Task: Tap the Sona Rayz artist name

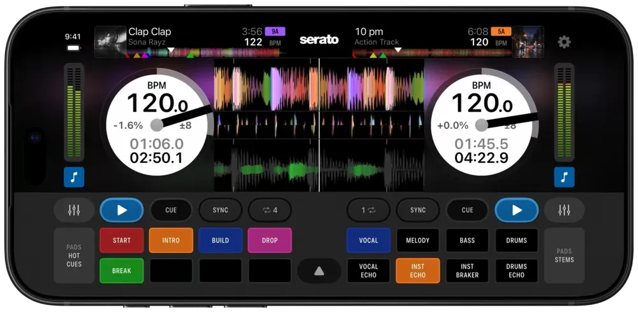Action: pos(147,42)
